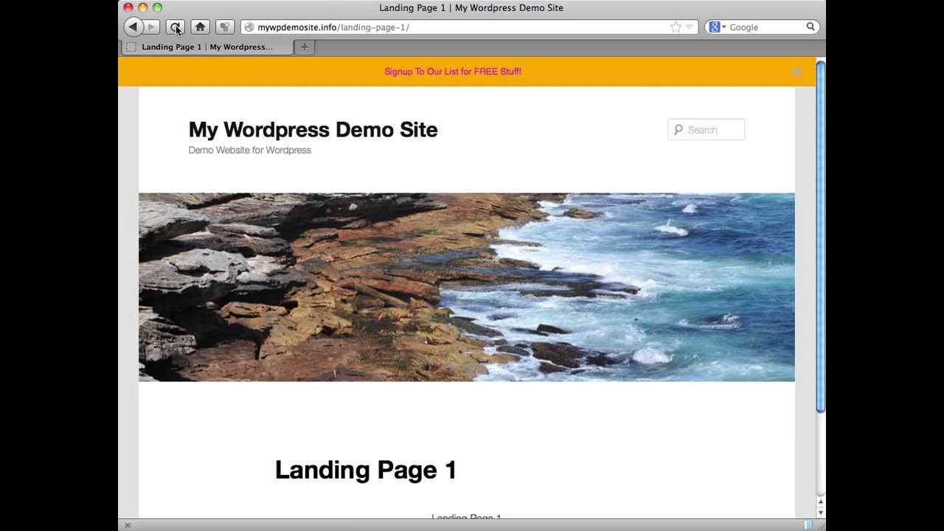Click the toolbar icon next to the Home button

pyautogui.click(x=225, y=27)
